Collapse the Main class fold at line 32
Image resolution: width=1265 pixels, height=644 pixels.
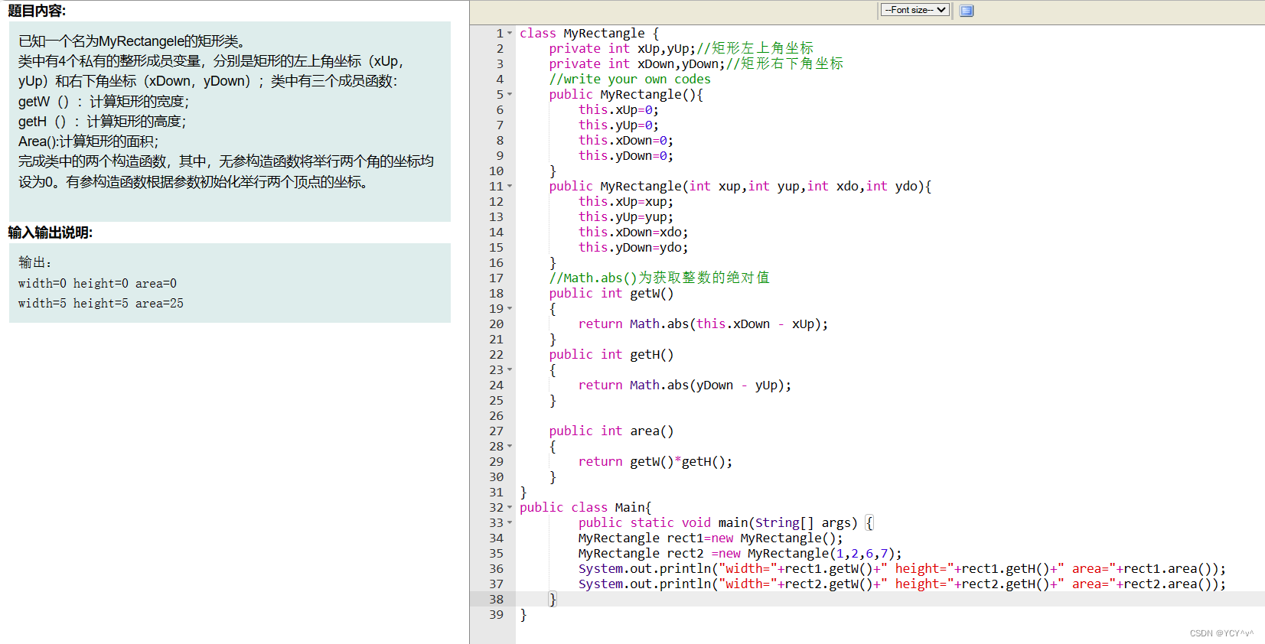pyautogui.click(x=510, y=508)
